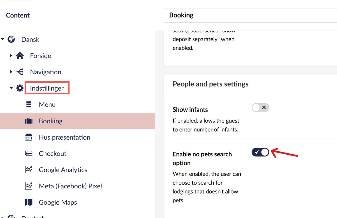Click the Menu list icon
The height and width of the screenshot is (218, 337).
click(x=29, y=104)
